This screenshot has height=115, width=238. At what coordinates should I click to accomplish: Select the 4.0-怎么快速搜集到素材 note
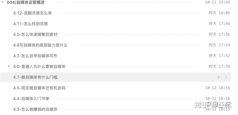tap(35, 34)
